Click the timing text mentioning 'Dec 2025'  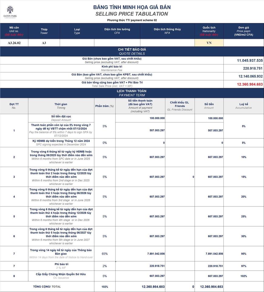tap(61, 177)
